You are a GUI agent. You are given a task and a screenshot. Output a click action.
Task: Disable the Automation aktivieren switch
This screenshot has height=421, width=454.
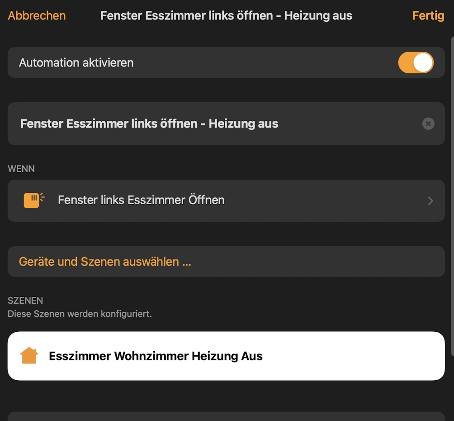[x=416, y=63]
